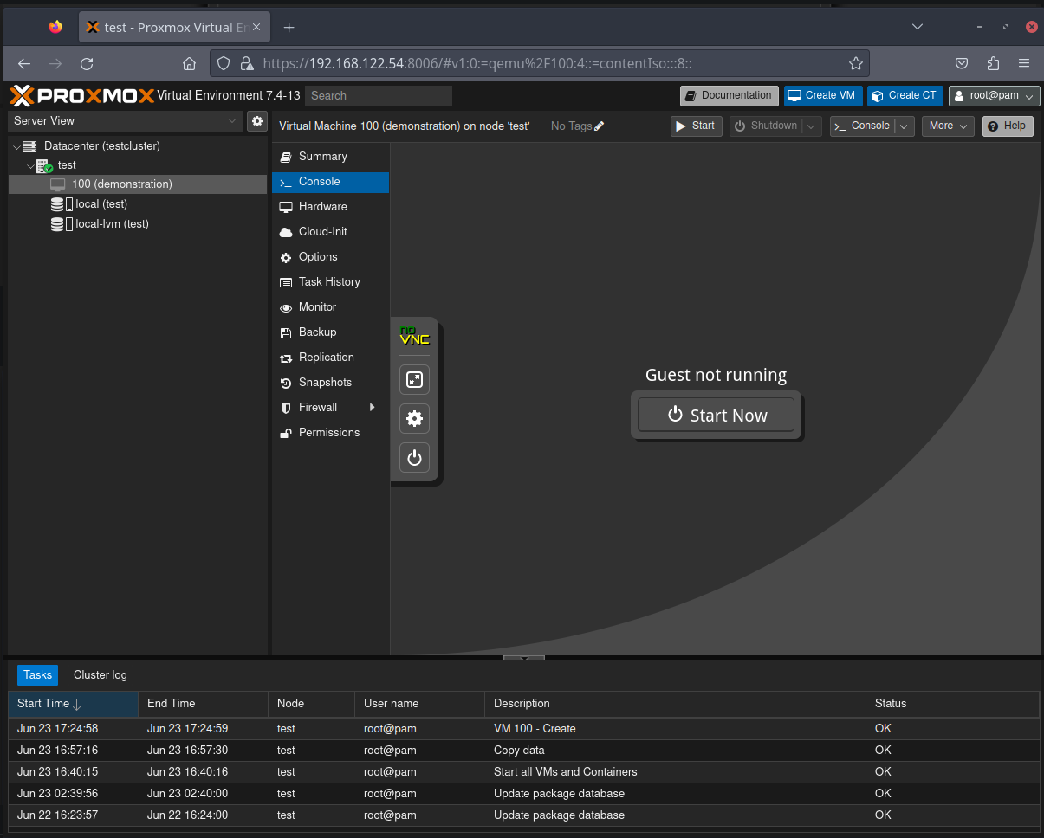The width and height of the screenshot is (1044, 838).
Task: Expand Firewall submenu arrow
Action: 373,408
